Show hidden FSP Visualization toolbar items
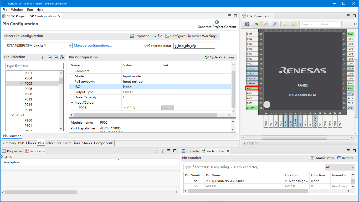This screenshot has height=202, width=359. click(355, 24)
